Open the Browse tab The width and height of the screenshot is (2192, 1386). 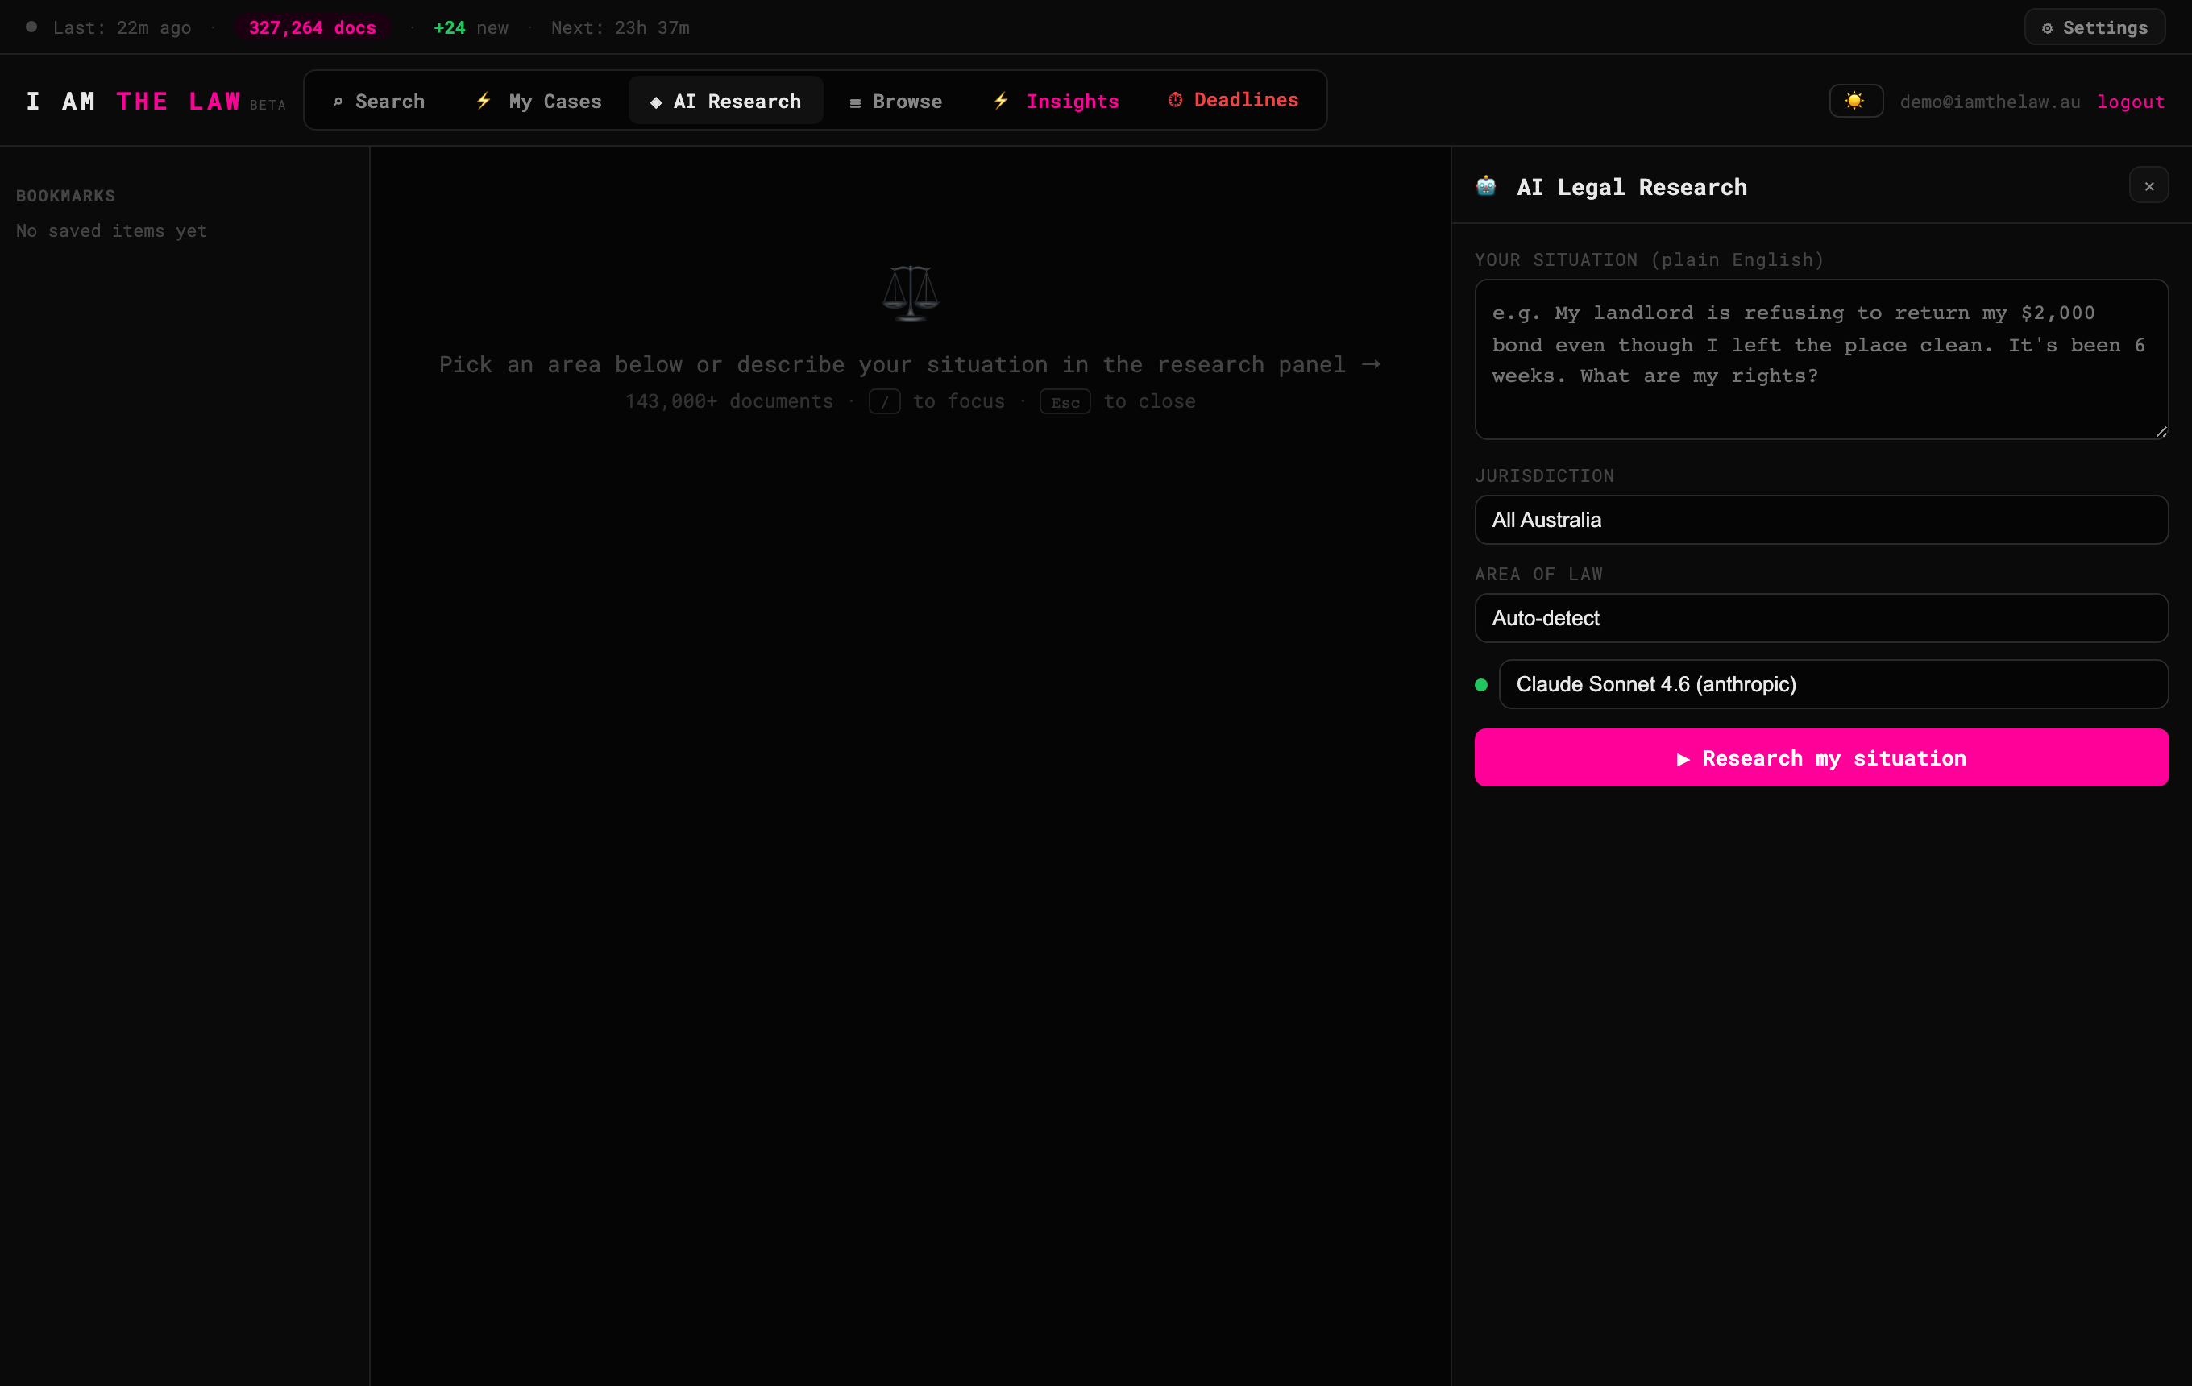[895, 101]
